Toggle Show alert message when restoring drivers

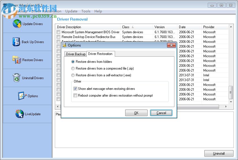(x=75, y=89)
